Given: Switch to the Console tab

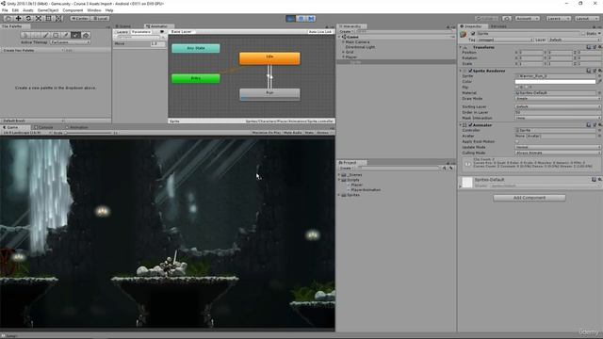Looking at the screenshot, I should 43,127.
